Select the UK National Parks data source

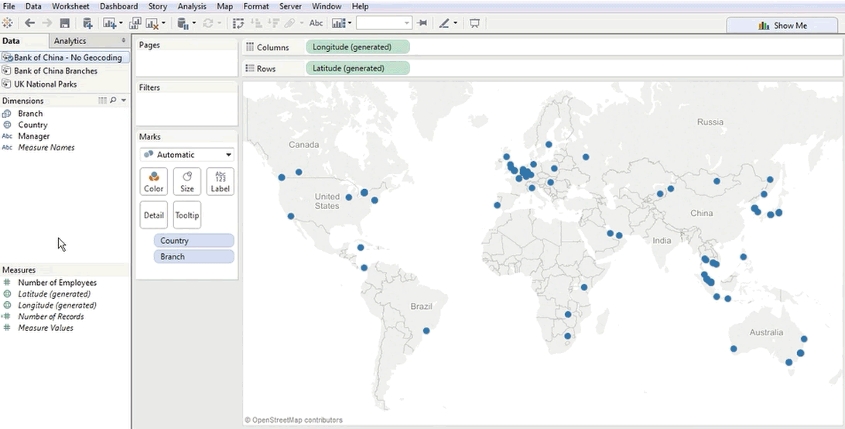(x=45, y=84)
